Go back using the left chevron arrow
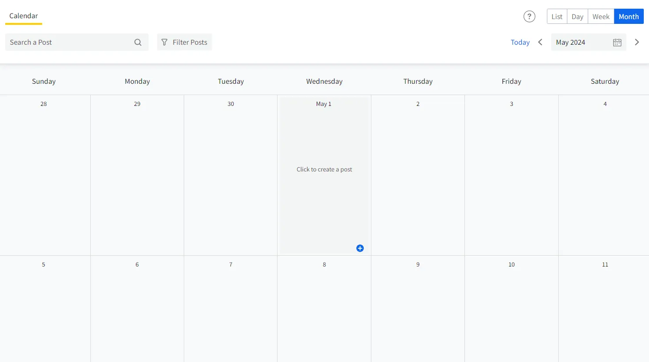Image resolution: width=649 pixels, height=362 pixels. pos(540,42)
